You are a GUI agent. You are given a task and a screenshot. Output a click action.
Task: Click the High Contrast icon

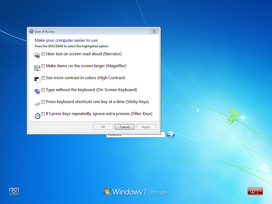coord(37,80)
